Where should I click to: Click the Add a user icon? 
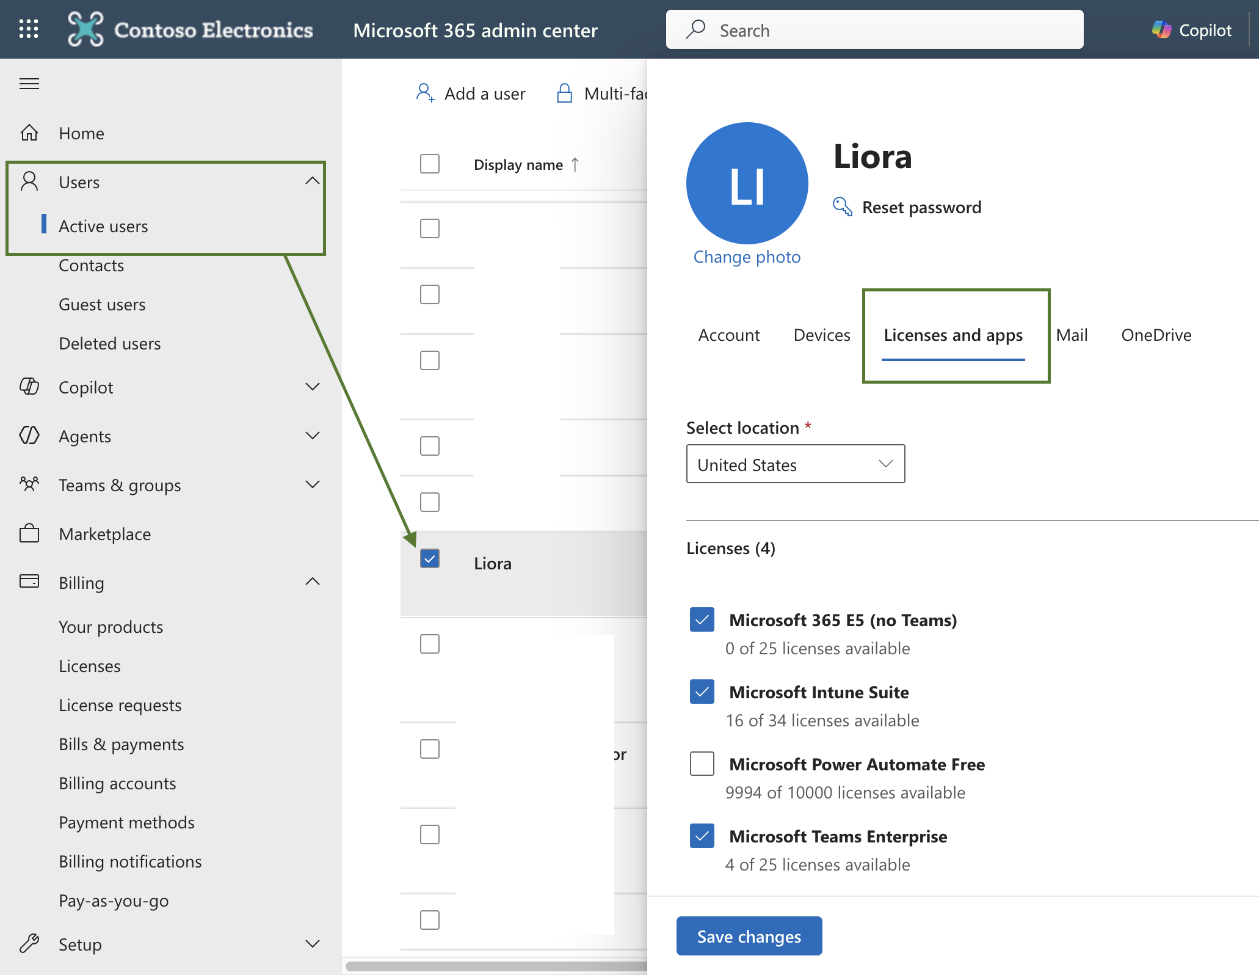[x=426, y=93]
